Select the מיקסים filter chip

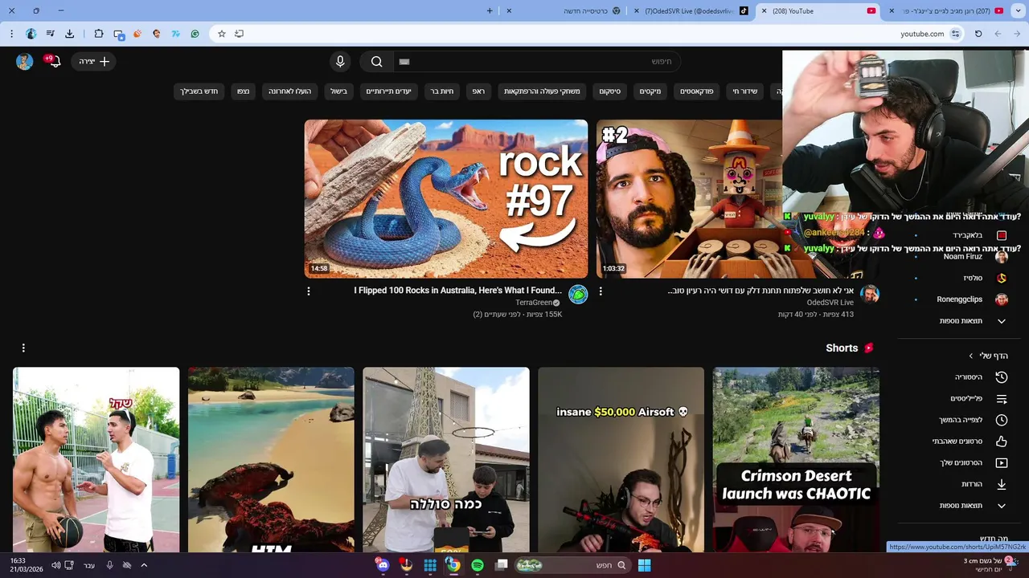[x=650, y=92]
